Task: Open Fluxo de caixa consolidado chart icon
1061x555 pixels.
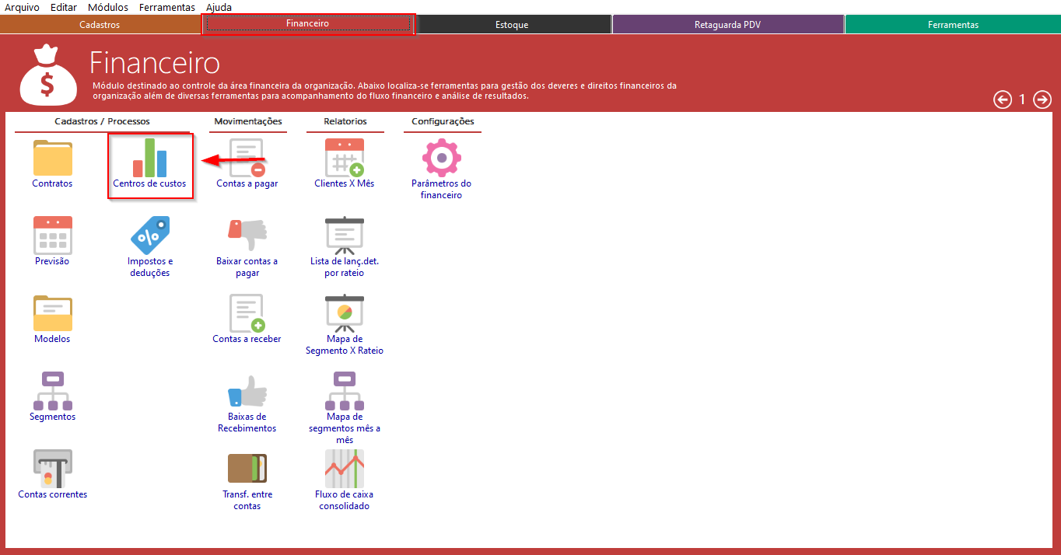Action: 344,469
